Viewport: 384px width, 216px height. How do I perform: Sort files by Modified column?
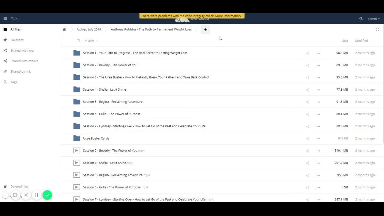pyautogui.click(x=361, y=40)
